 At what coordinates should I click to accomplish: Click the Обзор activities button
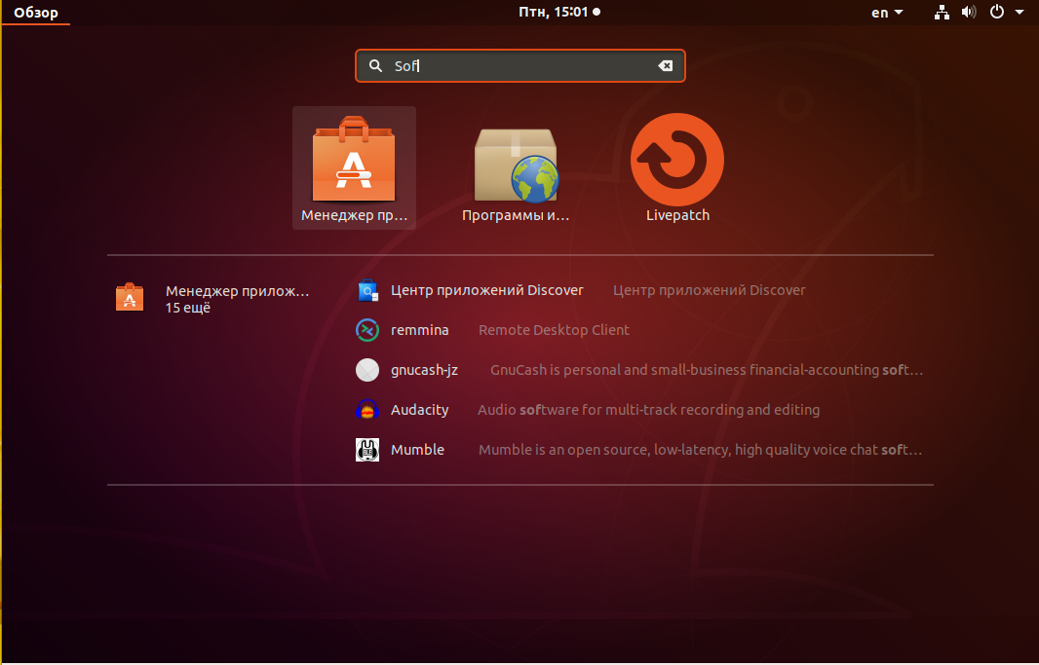pos(36,13)
